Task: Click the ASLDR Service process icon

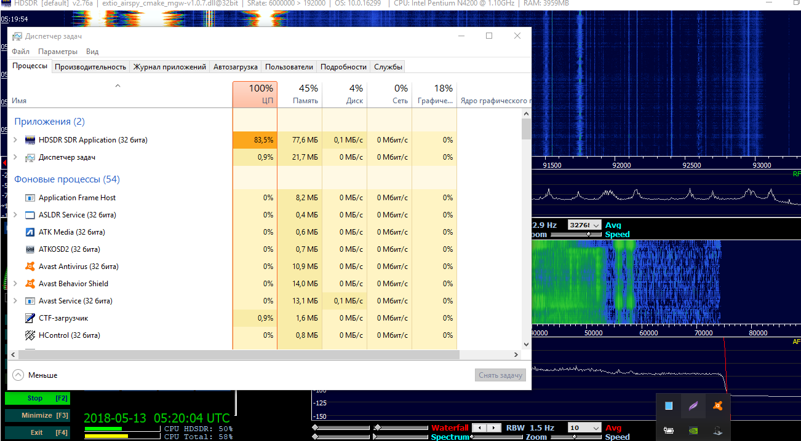Action: [30, 215]
